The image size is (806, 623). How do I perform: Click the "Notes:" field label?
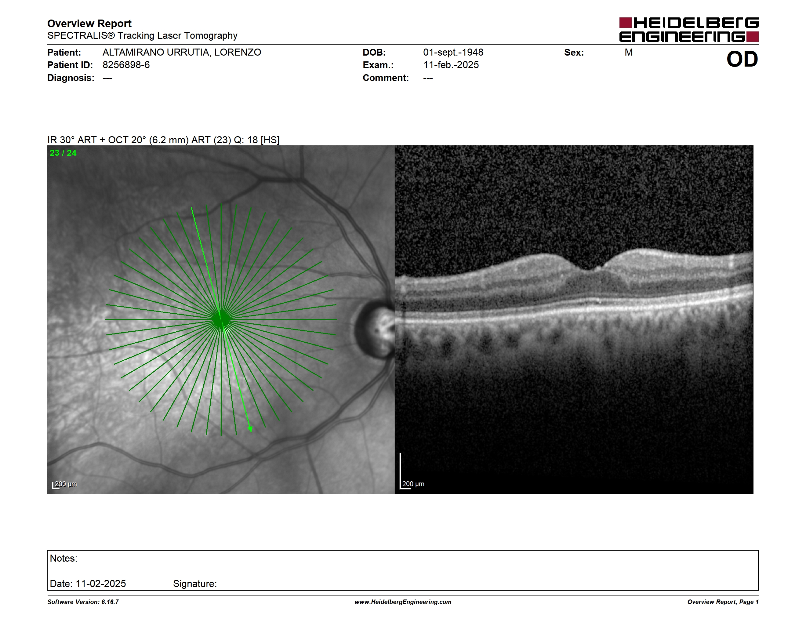64,558
